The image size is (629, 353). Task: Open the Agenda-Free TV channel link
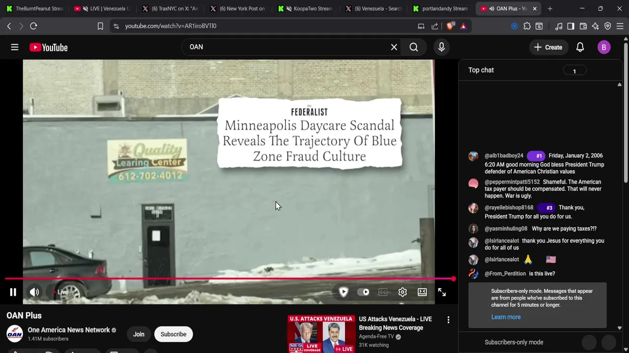pos(376,337)
